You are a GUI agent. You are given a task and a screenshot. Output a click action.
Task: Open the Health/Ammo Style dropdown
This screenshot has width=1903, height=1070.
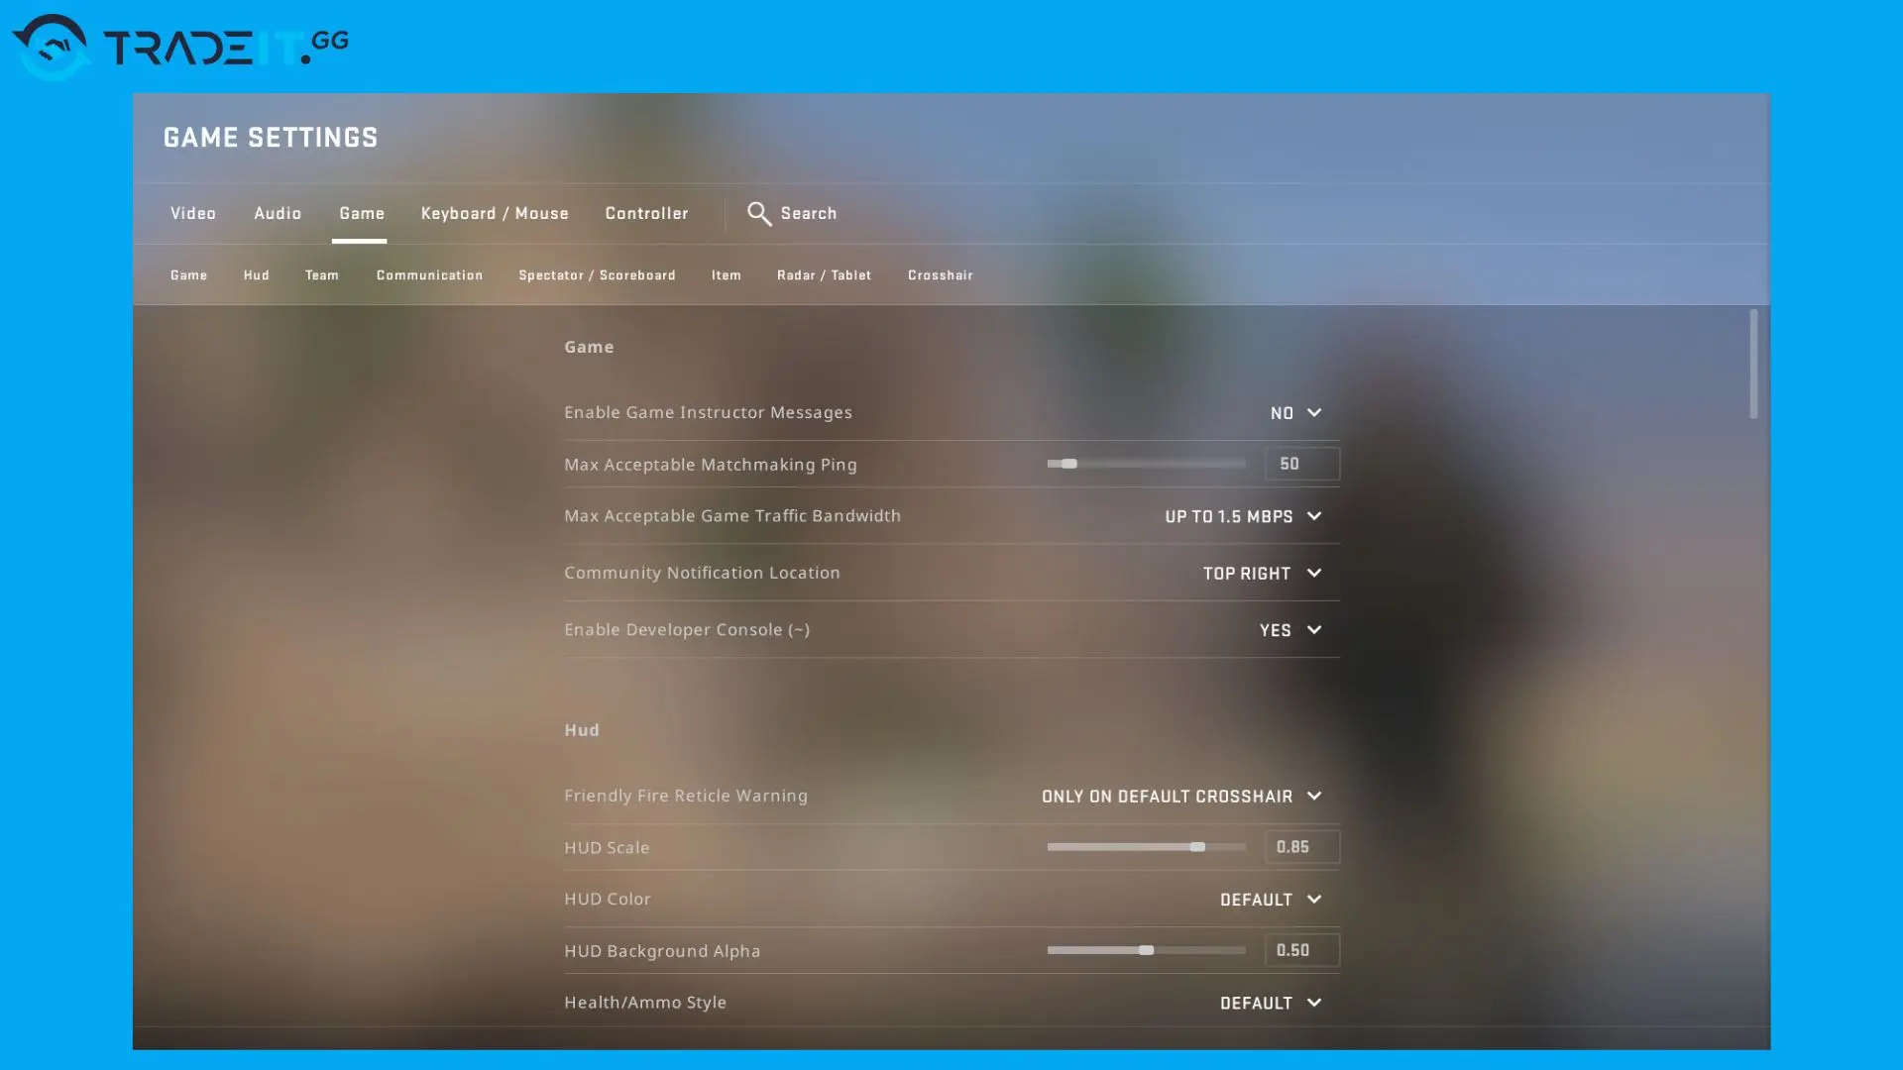pyautogui.click(x=1271, y=1003)
